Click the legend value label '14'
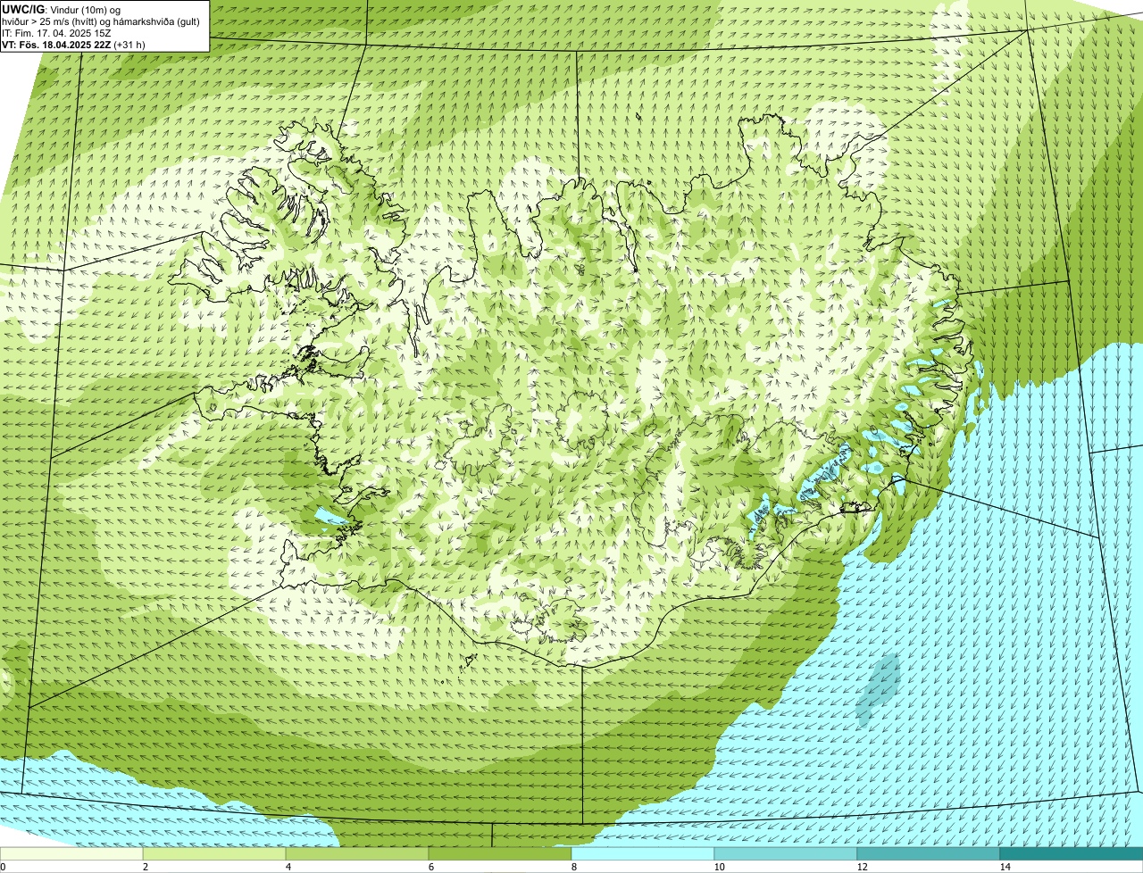 pyautogui.click(x=1005, y=867)
